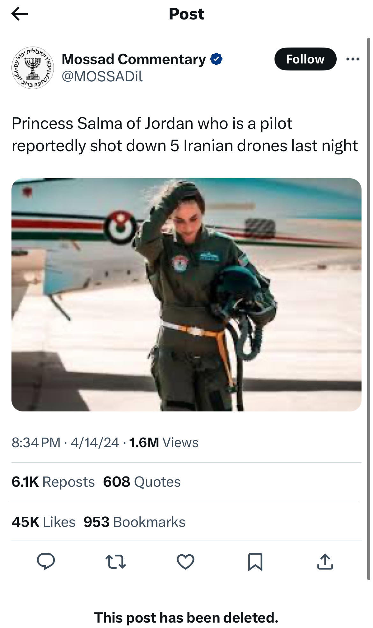Open the 953 Bookmarks count
The image size is (373, 628).
(134, 522)
